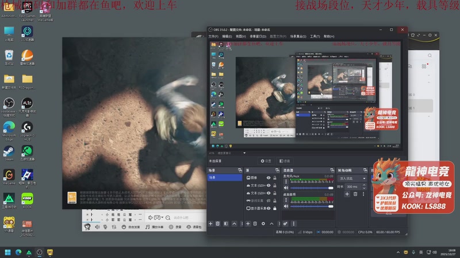This screenshot has height=258, width=460.
Task: Open scene filters in the Scenes panel toolbar
Action: tap(226, 224)
